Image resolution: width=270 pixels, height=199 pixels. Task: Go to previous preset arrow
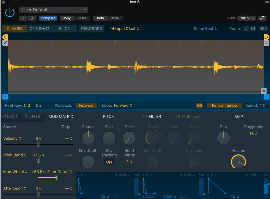(x=23, y=18)
